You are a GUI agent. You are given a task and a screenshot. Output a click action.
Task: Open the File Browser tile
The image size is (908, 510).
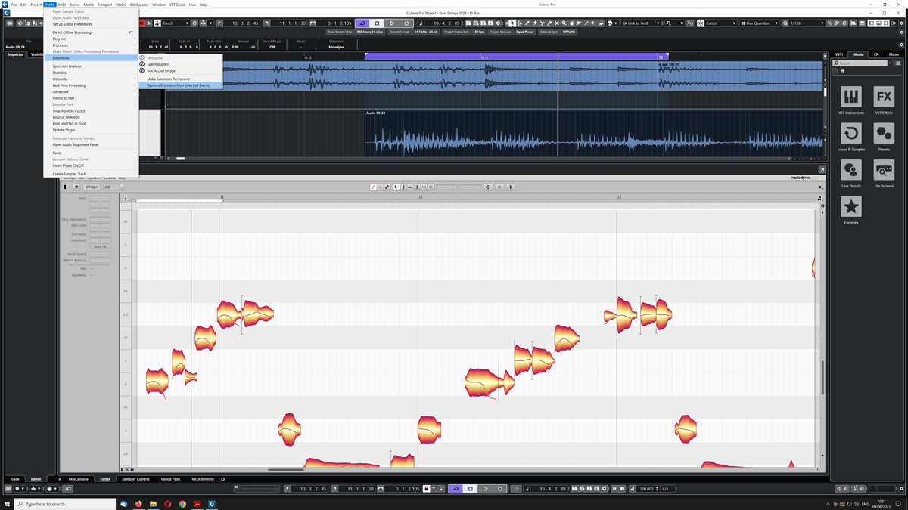pos(883,173)
